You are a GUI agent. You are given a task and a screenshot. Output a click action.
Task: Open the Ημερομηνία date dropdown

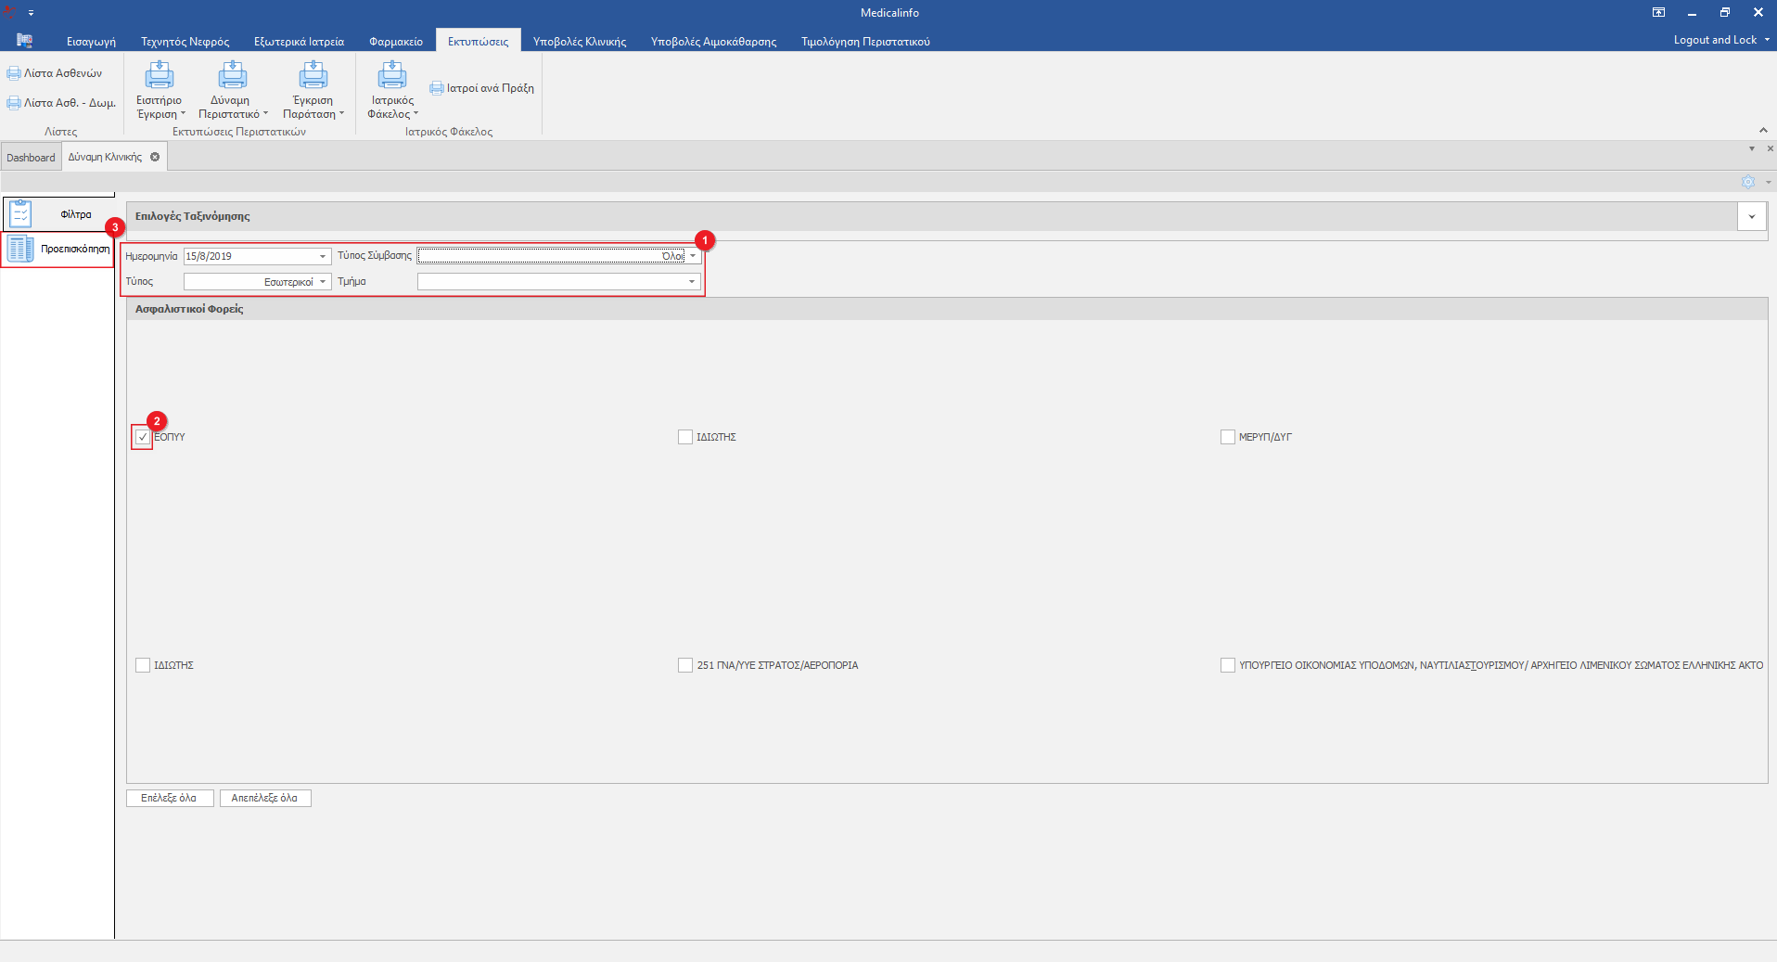tap(323, 256)
